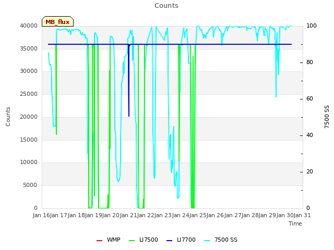Click the Jan 27 x-axis label
The width and height of the screenshot is (334, 250).
[x=233, y=215]
